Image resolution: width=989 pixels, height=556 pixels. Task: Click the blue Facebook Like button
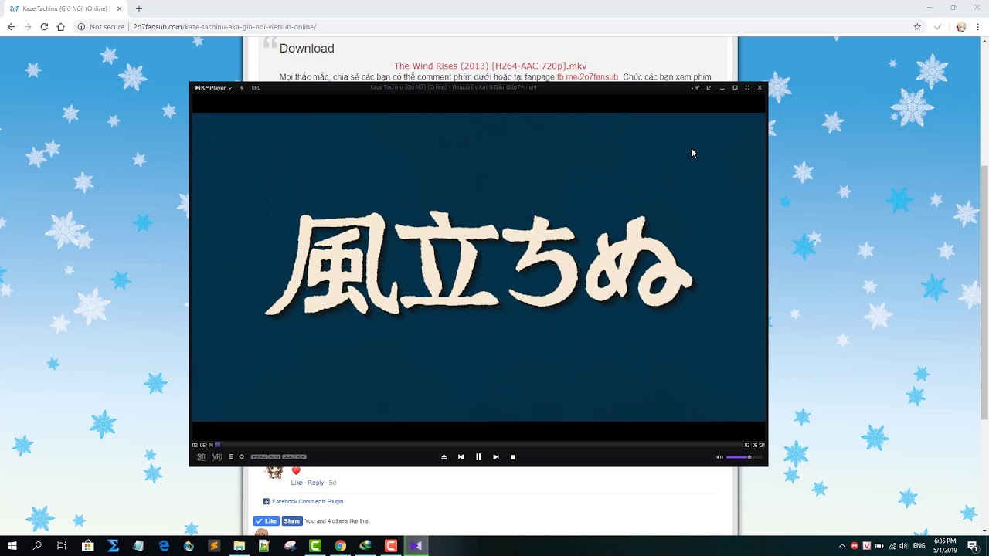pos(267,521)
